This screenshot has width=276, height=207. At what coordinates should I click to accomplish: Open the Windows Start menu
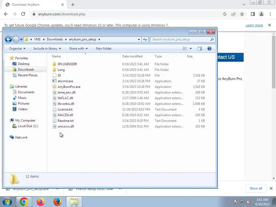(x=7, y=202)
